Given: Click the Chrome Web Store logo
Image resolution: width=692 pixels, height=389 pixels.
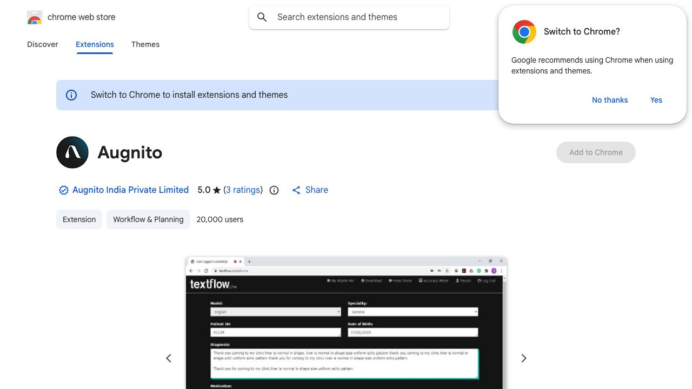Looking at the screenshot, I should pyautogui.click(x=35, y=17).
